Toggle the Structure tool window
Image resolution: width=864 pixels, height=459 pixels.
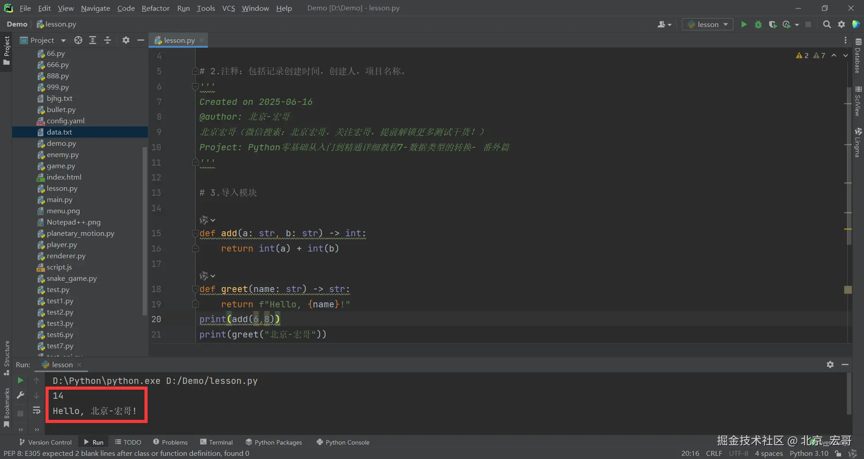coord(6,358)
